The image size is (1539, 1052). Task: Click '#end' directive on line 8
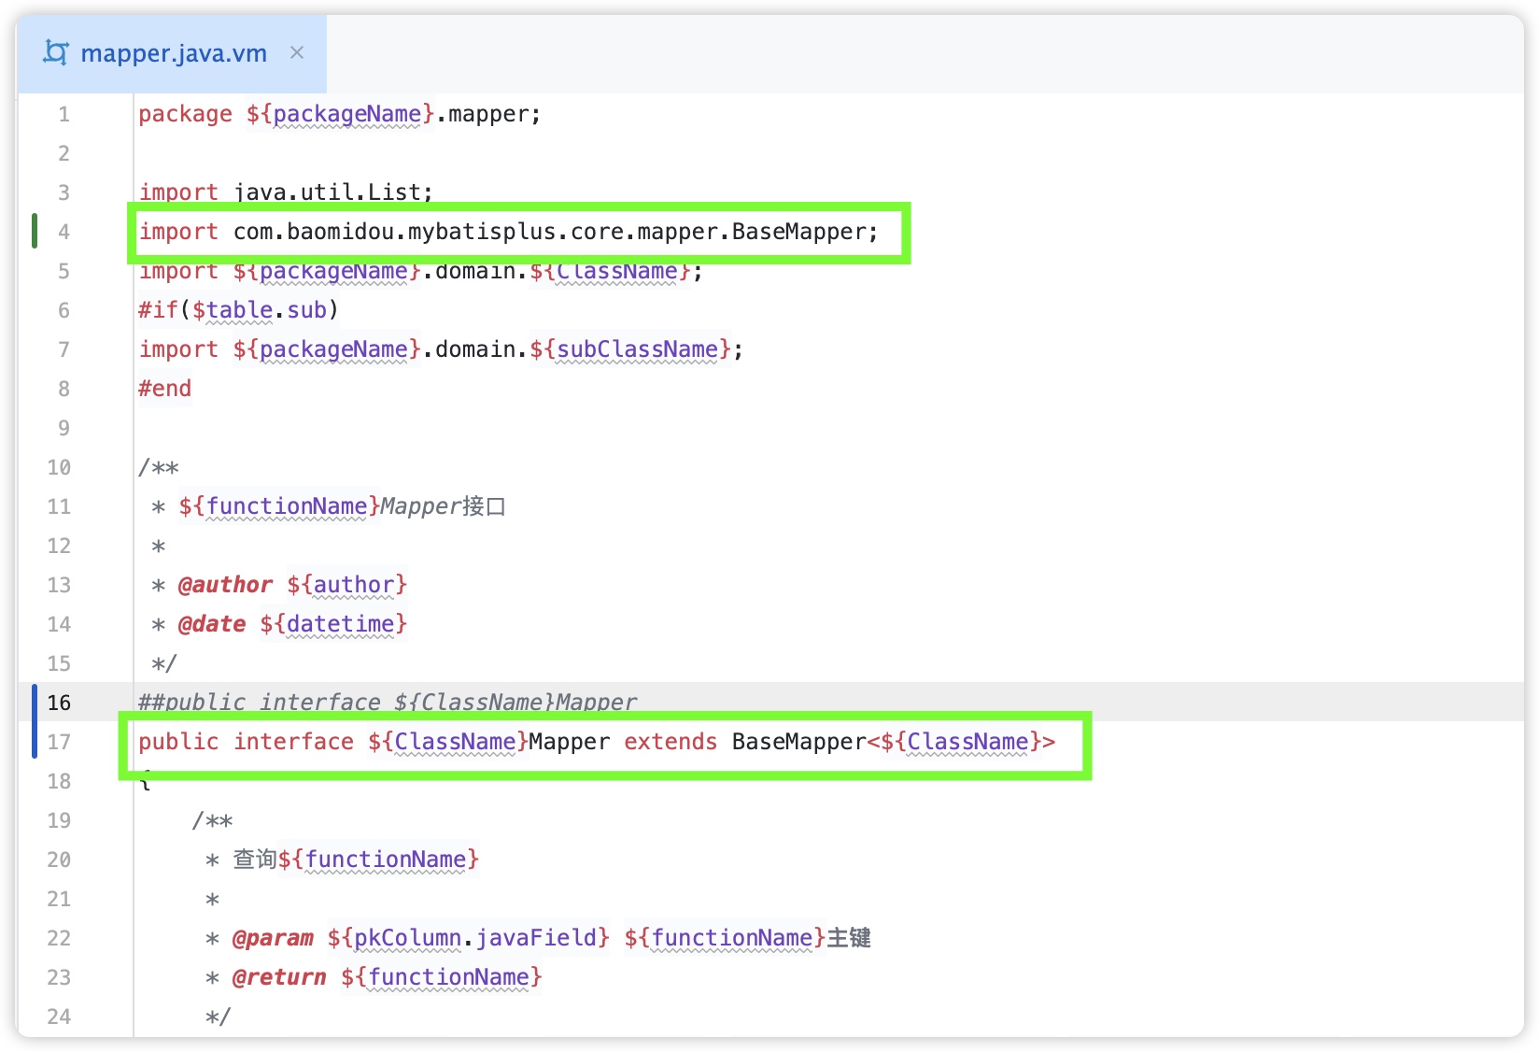tap(164, 389)
